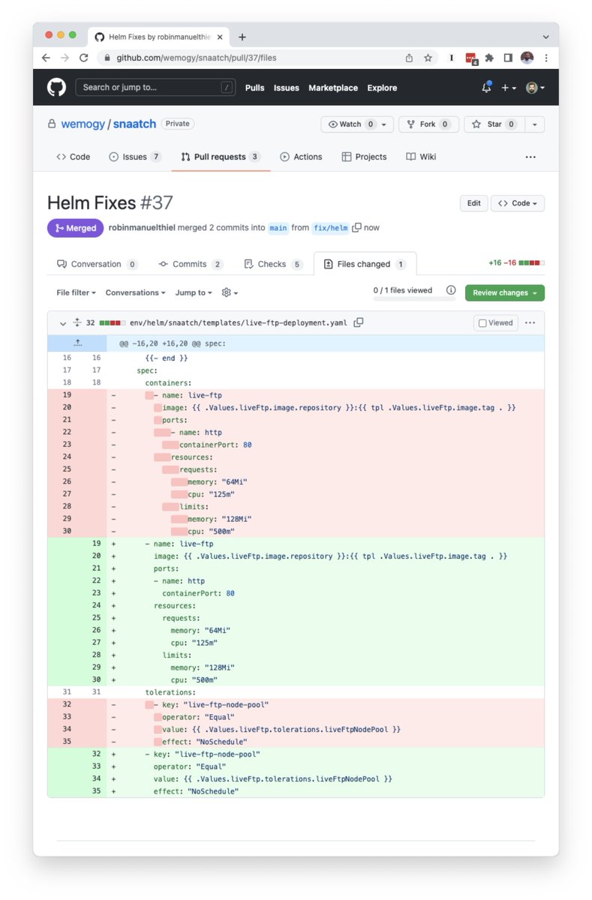Reload the page
592x900 pixels.
click(x=84, y=58)
